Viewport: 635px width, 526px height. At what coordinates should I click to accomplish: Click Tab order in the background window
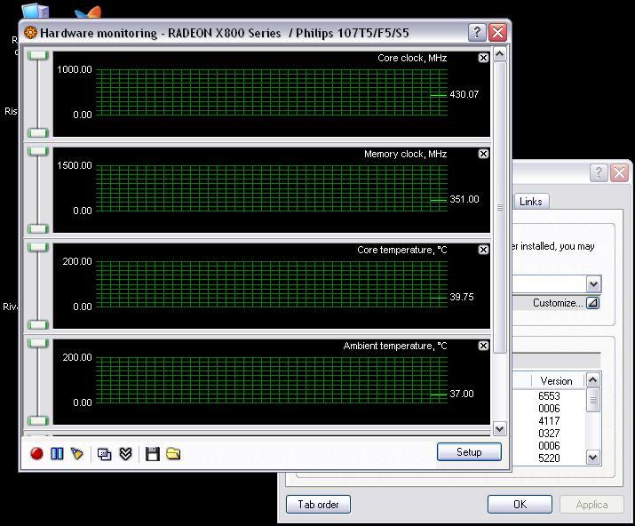click(x=318, y=505)
